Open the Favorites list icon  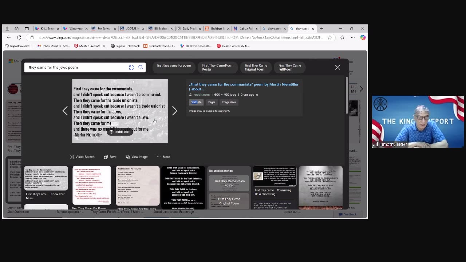point(342,37)
